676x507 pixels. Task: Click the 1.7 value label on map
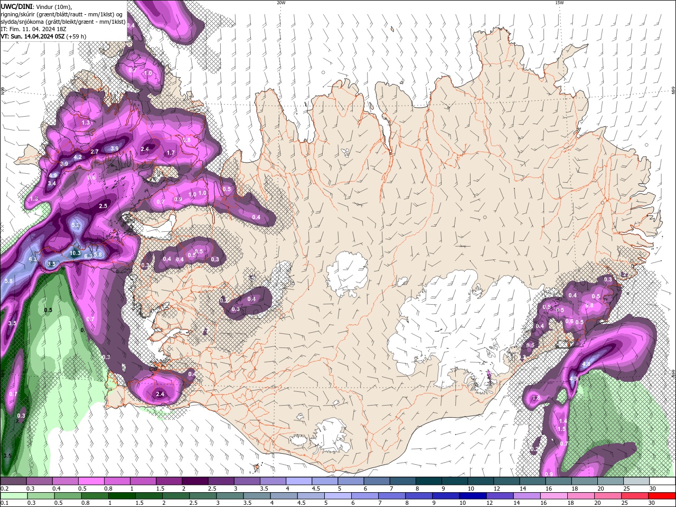coord(171,153)
